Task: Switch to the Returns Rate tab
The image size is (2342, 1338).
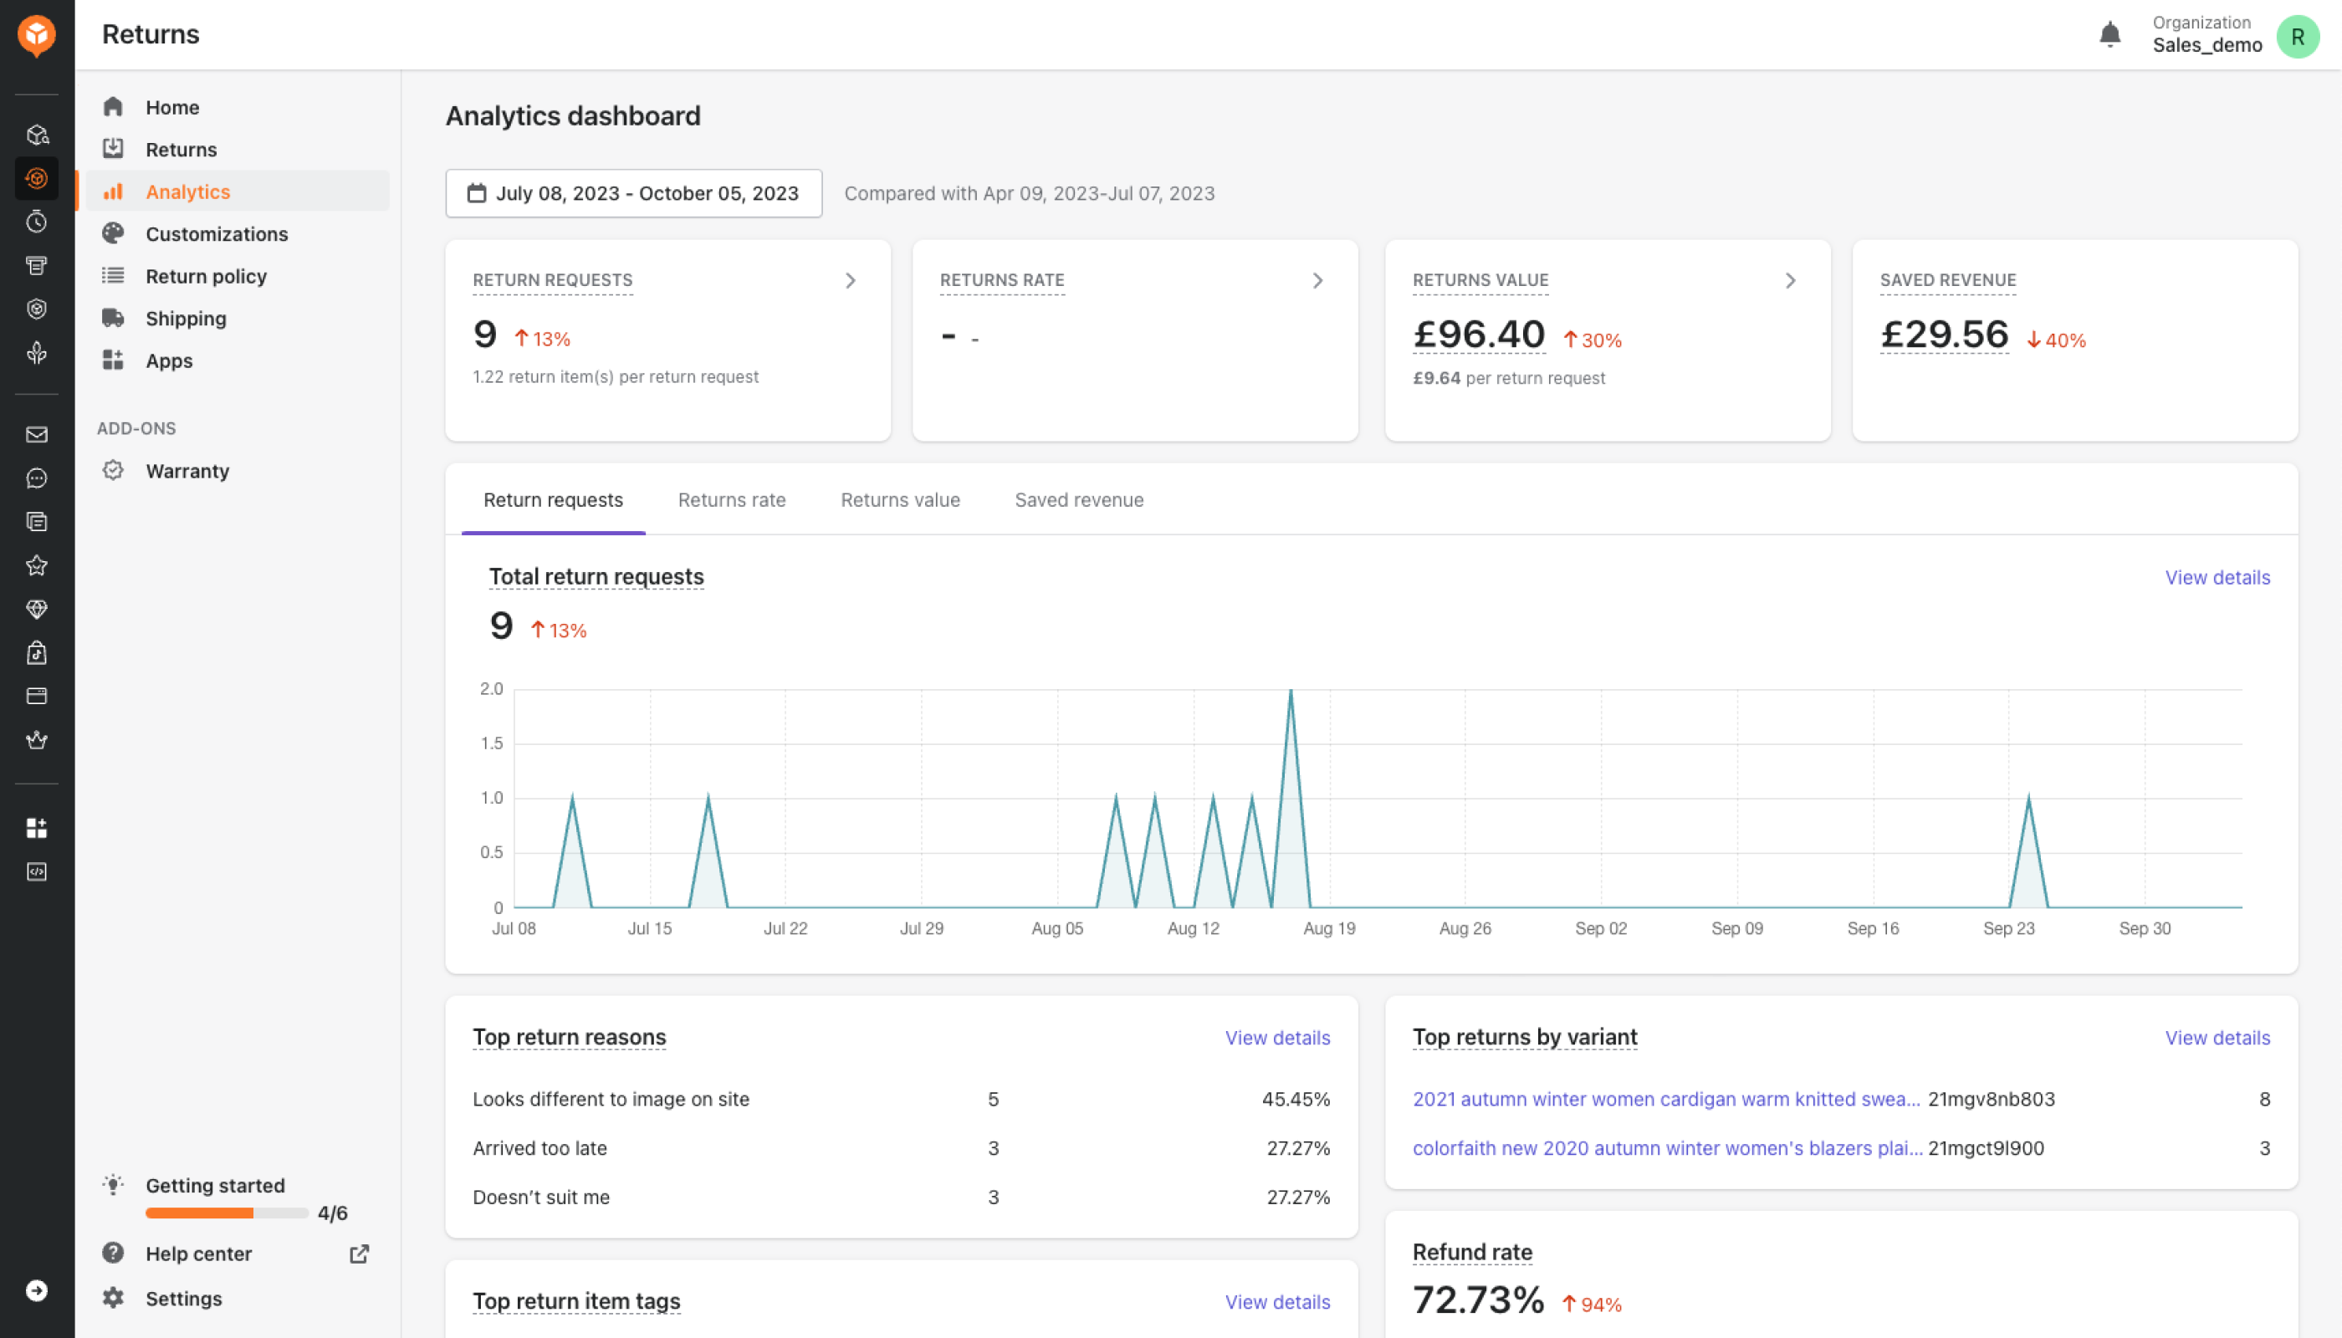Action: click(732, 498)
